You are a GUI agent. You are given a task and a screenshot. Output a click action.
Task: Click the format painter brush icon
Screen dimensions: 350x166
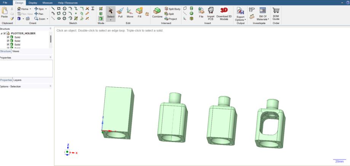click(x=12, y=19)
